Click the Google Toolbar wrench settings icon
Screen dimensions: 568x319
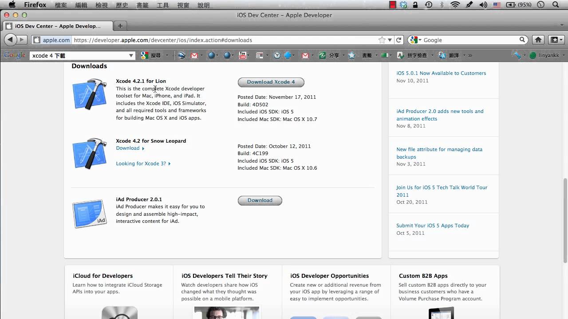[517, 55]
